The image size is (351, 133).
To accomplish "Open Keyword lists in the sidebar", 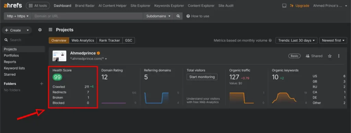I will pos(14,68).
